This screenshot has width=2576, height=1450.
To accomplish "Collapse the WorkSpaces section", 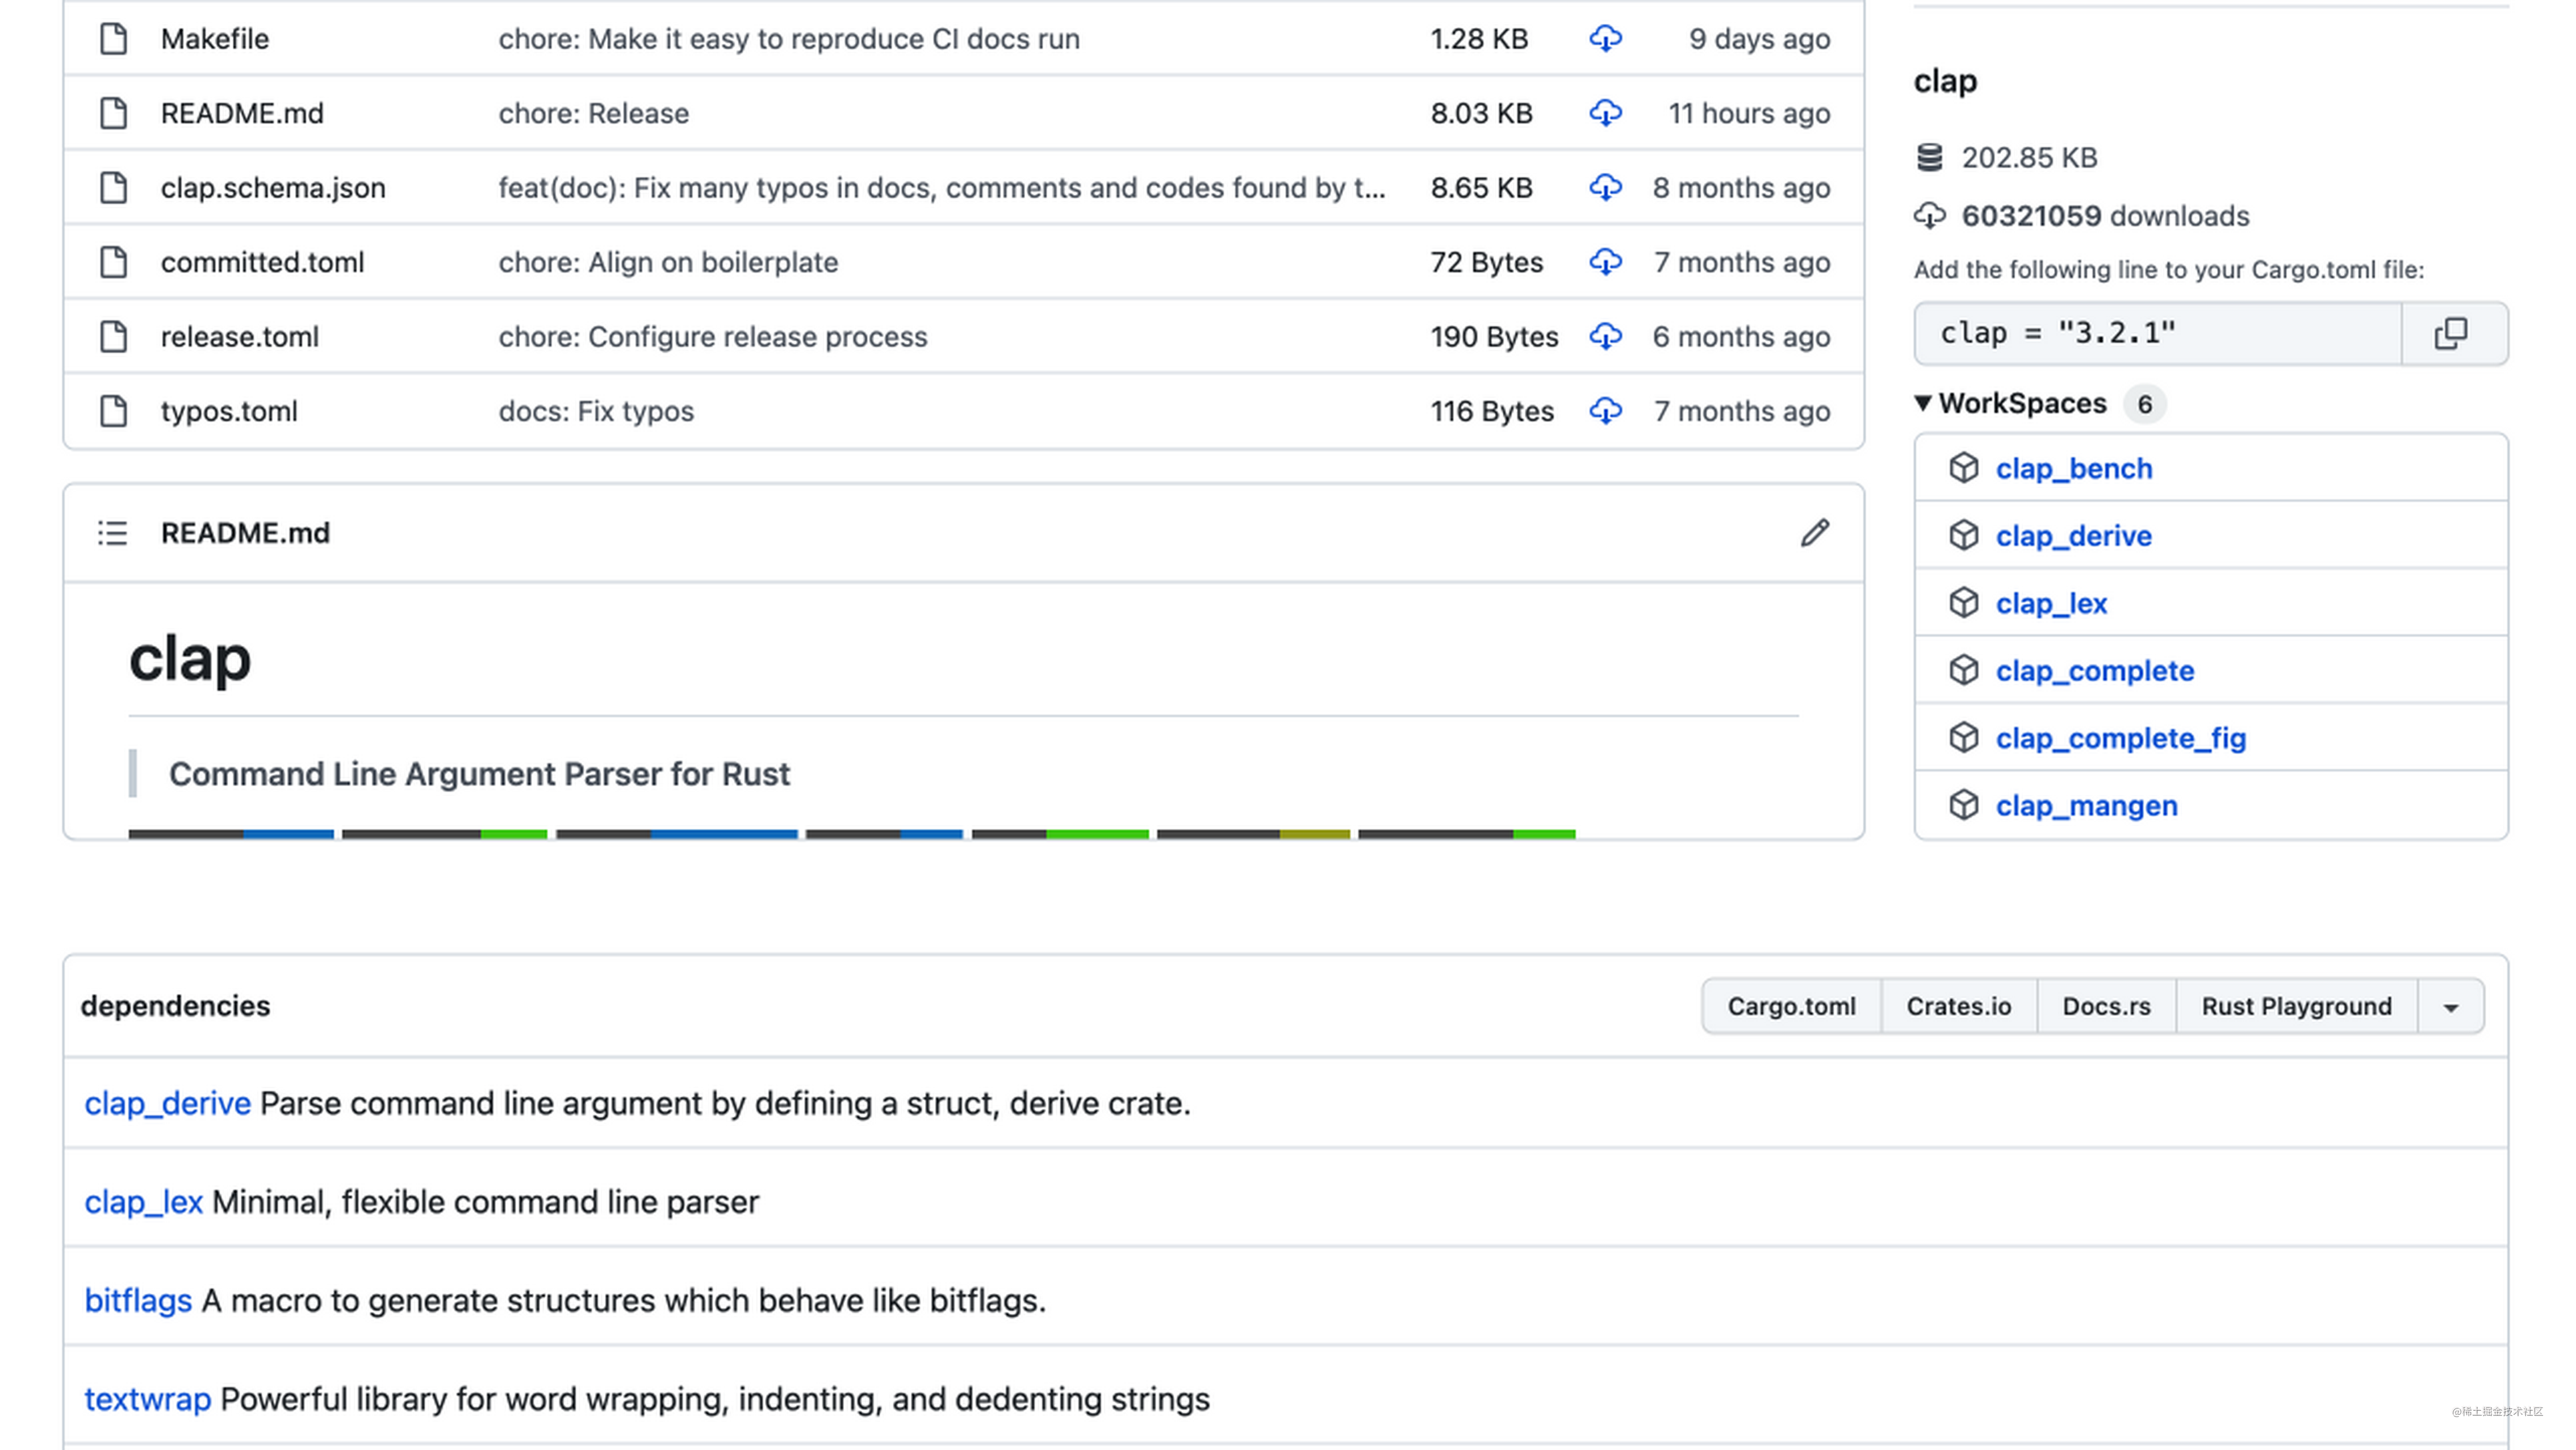I will pos(1923,403).
